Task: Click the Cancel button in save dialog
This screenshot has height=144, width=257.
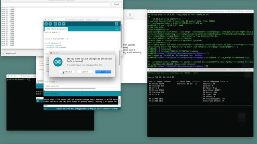Action: [x=85, y=72]
